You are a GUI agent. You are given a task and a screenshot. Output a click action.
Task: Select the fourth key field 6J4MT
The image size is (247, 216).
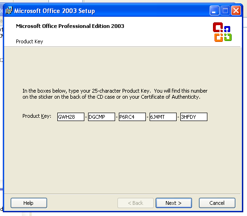point(163,117)
